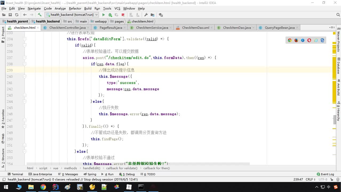This screenshot has height=192, width=341.
Task: Click the editor horizontal scrollbar
Action: tap(138, 164)
